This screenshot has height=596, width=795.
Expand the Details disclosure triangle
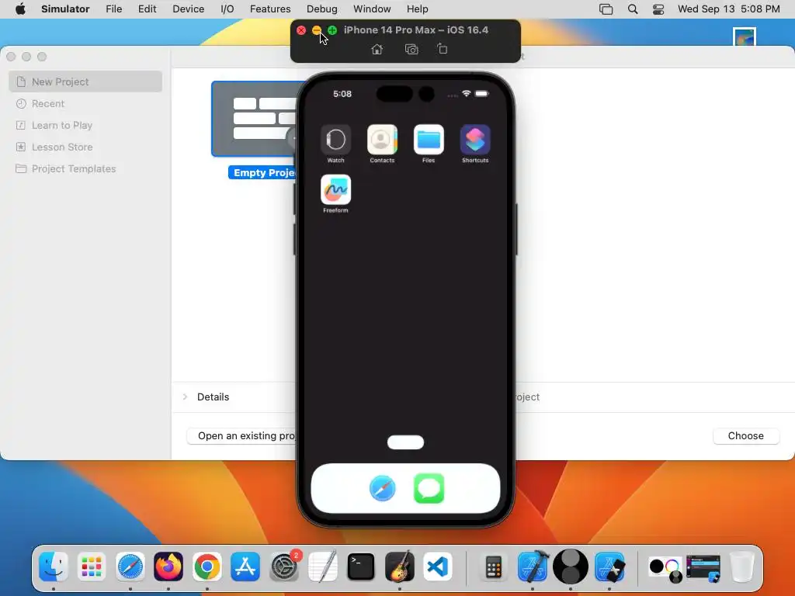[x=185, y=397]
